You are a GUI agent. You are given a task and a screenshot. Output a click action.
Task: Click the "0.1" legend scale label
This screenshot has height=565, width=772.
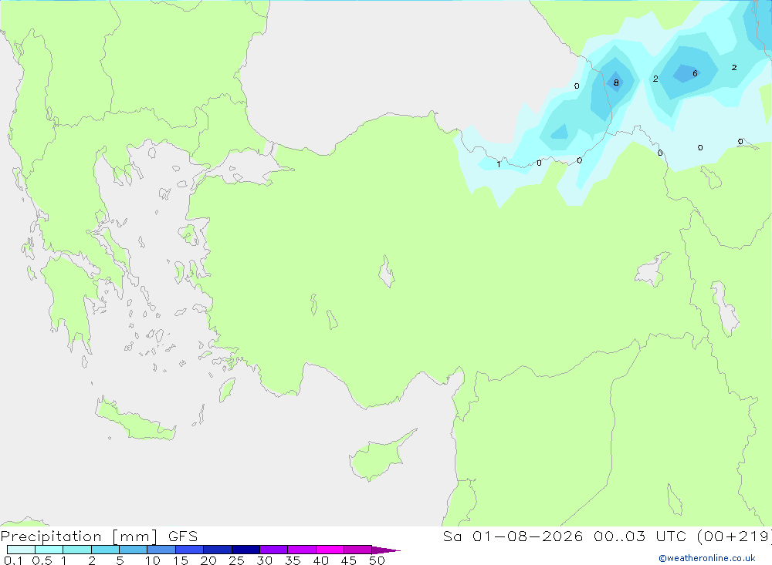click(13, 560)
